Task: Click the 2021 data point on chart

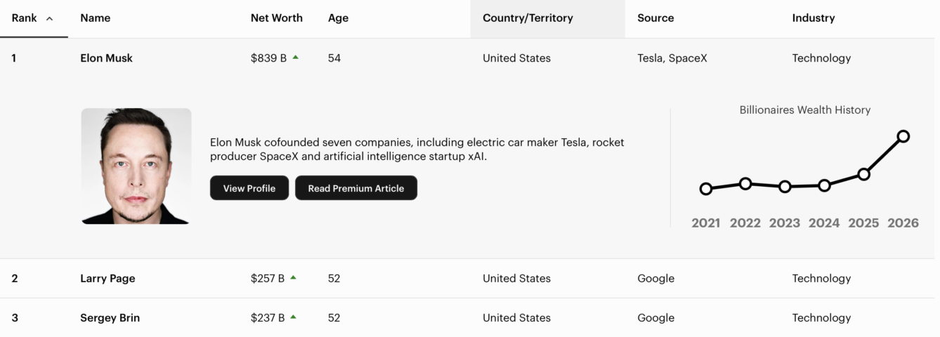Action: 706,189
